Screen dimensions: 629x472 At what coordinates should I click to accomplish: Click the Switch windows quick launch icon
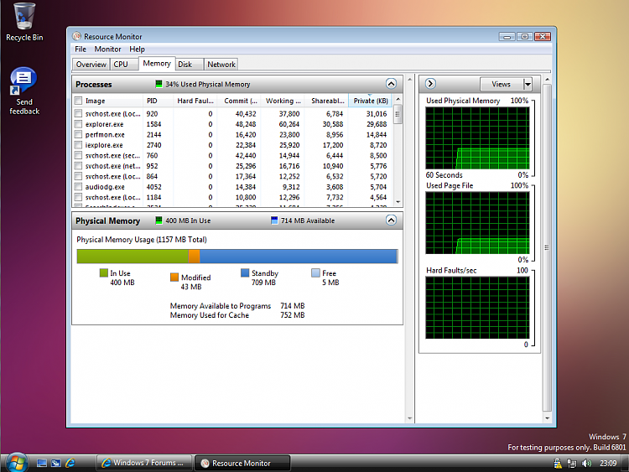(x=55, y=463)
